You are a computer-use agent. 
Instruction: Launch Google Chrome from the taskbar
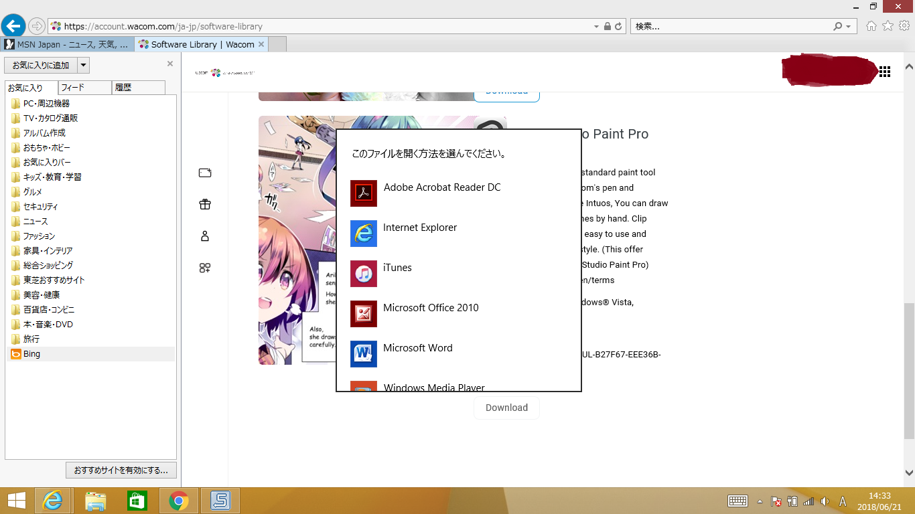pos(179,501)
